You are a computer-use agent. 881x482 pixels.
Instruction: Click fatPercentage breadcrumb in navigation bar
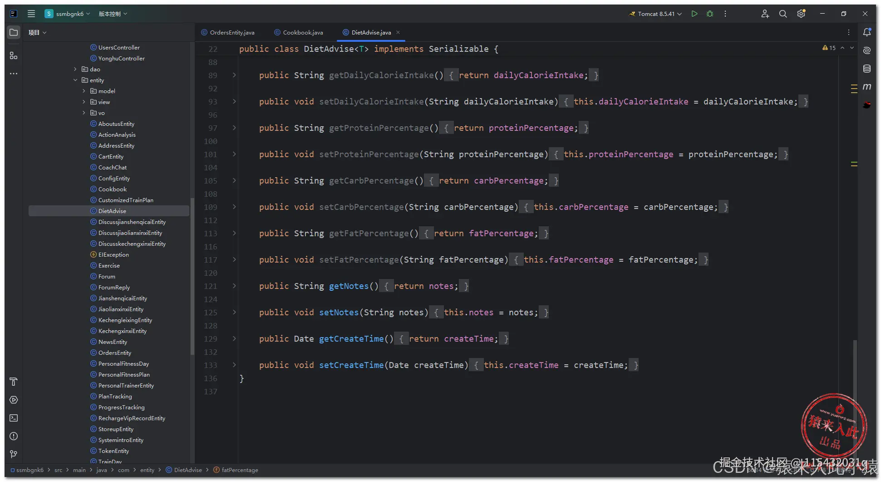[x=236, y=470]
